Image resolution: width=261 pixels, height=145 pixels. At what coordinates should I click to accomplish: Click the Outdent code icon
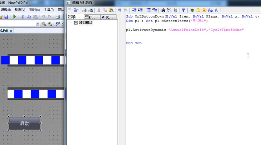[140, 10]
